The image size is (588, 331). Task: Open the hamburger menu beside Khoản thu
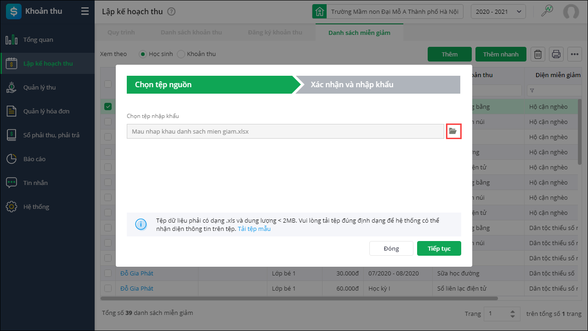coord(85,11)
